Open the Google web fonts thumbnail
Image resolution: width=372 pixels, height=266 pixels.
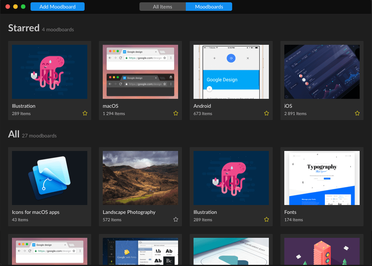click(x=141, y=251)
